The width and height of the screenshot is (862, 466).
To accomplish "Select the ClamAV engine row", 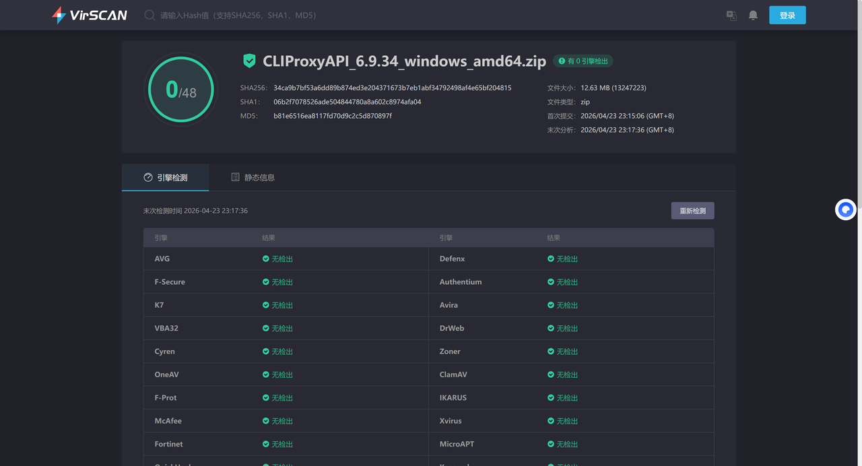I will 571,374.
